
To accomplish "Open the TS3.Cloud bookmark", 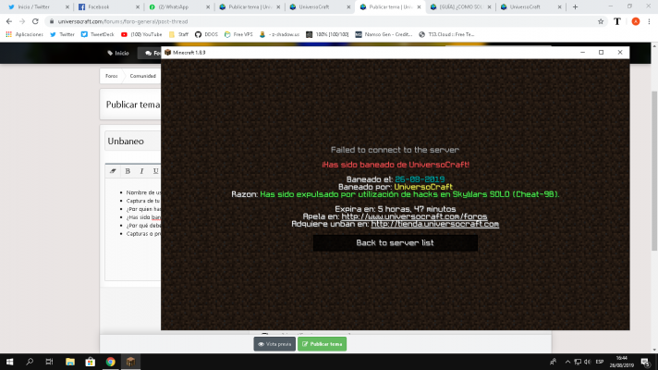I will (446, 34).
